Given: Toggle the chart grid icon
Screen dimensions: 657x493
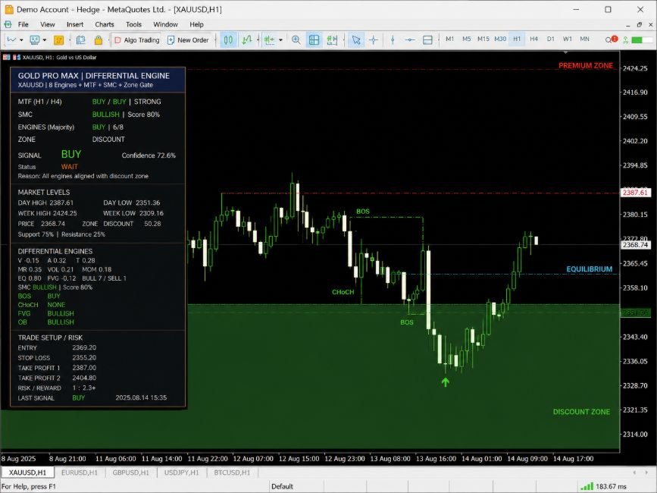Looking at the screenshot, I should 314,40.
